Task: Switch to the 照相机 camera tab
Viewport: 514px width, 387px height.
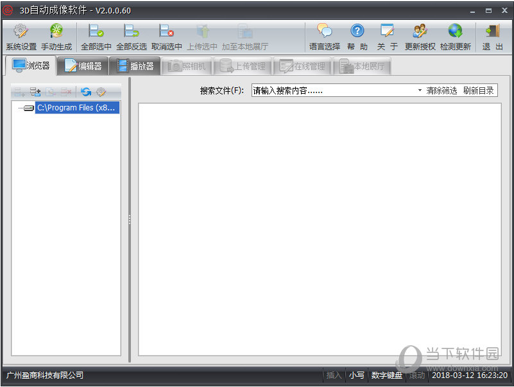Action: 187,66
